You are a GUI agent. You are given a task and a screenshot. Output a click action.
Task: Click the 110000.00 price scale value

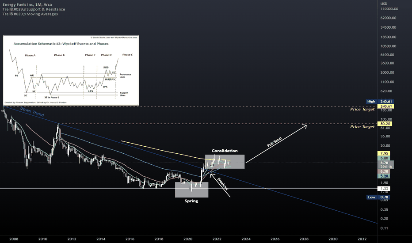389,9
